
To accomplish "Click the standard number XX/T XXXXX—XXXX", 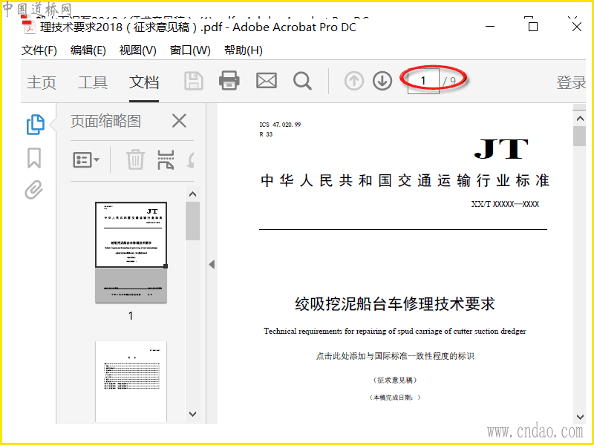I will (505, 205).
